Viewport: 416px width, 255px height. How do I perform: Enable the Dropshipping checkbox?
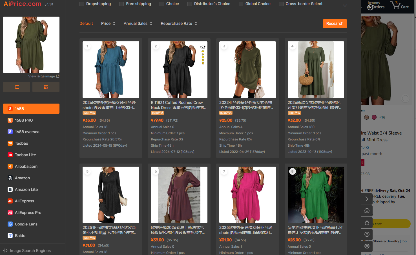[82, 4]
